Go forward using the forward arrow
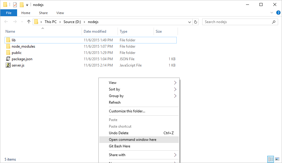282x163 pixels. pyautogui.click(x=15, y=22)
